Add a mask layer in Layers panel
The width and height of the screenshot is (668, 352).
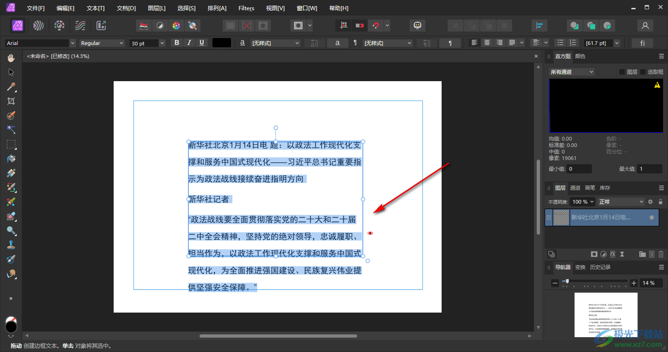coord(594,254)
